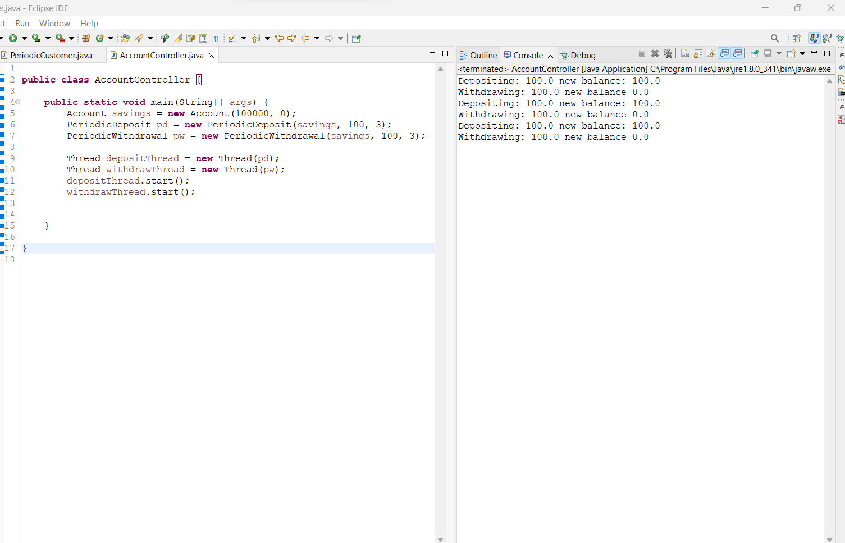Click the Display Selected Console icon
Image resolution: width=845 pixels, height=543 pixels.
coord(768,53)
